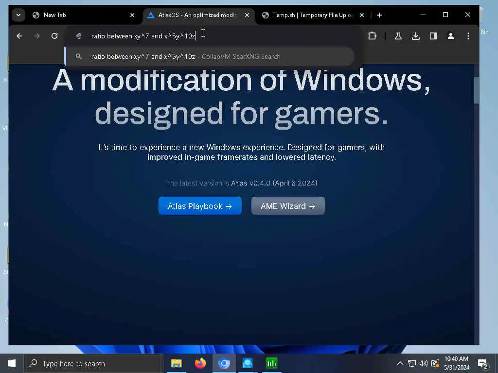Open the blue magnifier app in taskbar

(248, 363)
